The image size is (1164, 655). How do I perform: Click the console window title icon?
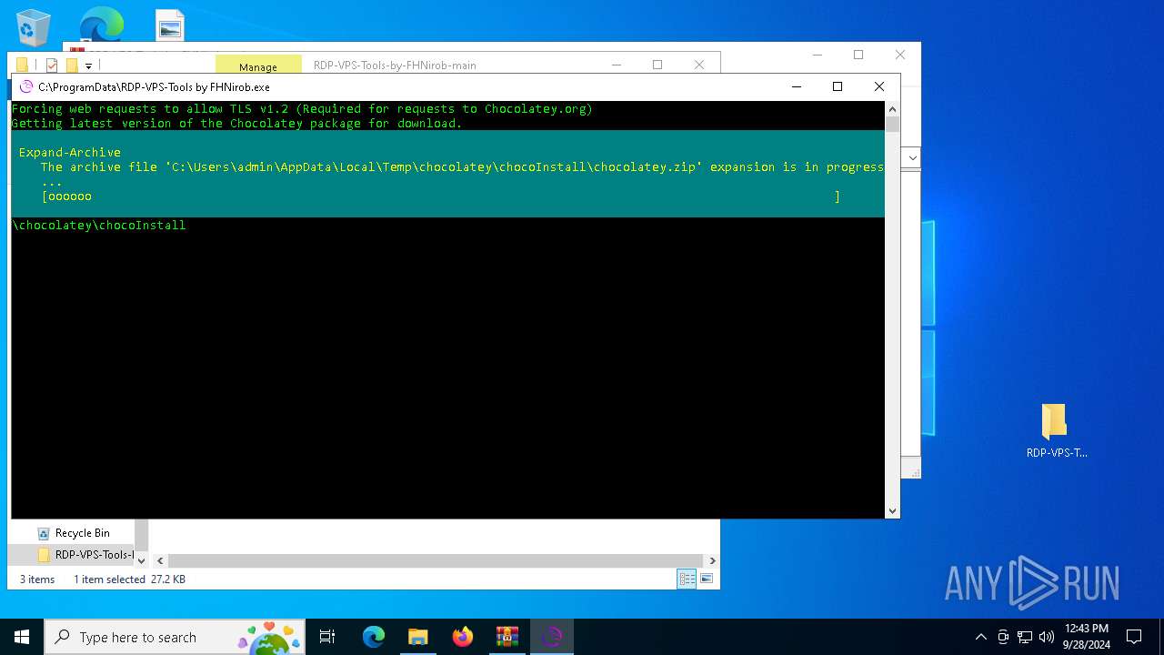pos(25,86)
